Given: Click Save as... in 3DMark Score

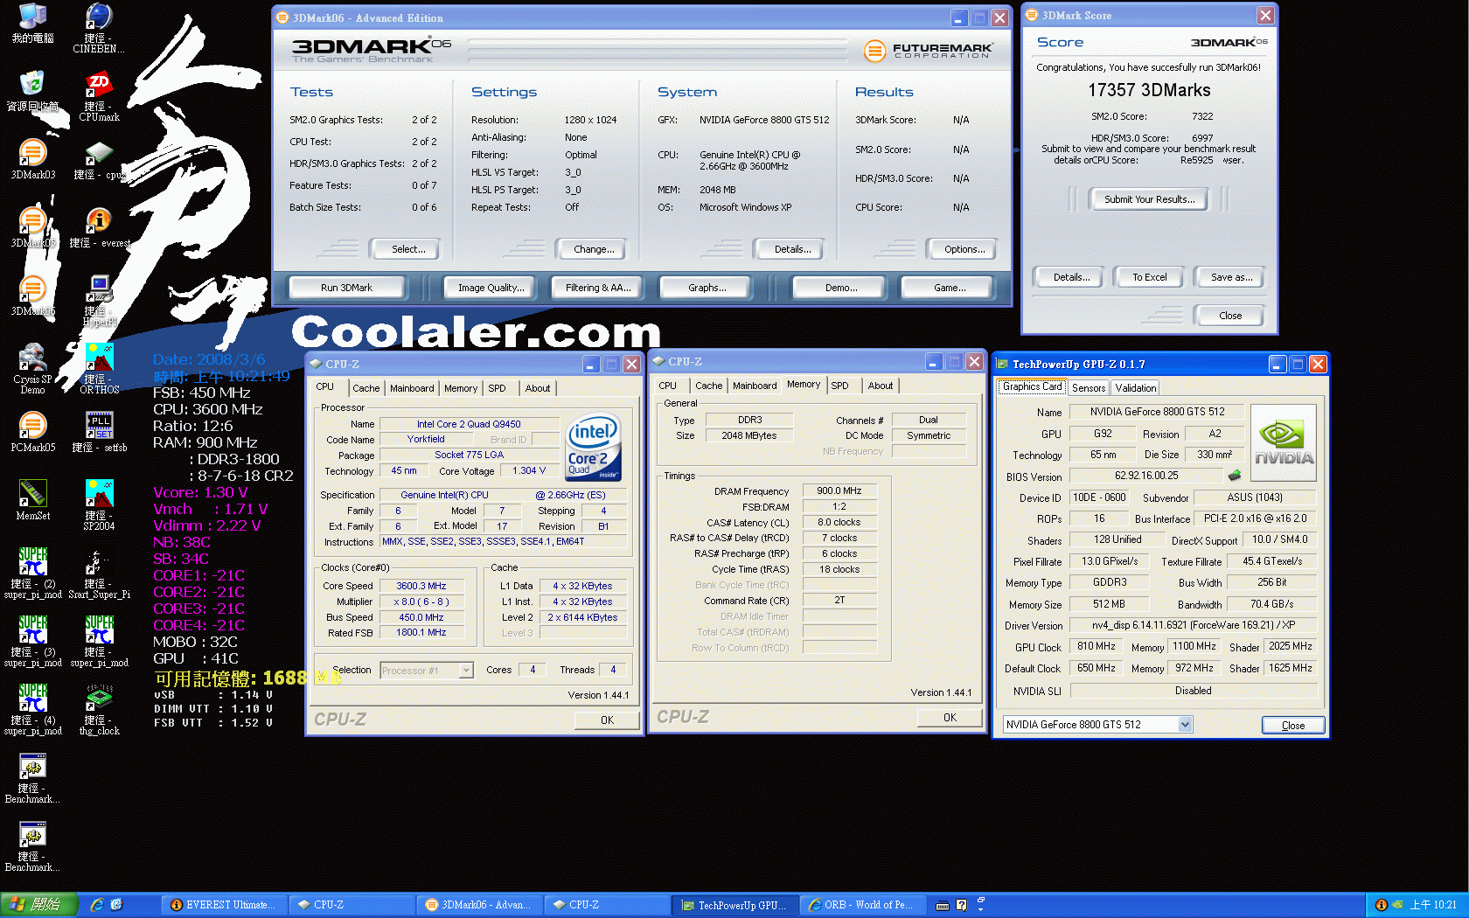Looking at the screenshot, I should pyautogui.click(x=1231, y=277).
